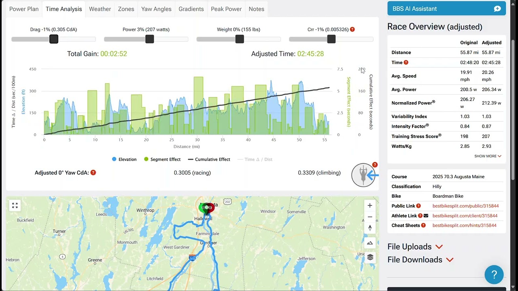Open the blue help question mark bubble
518x291 pixels.
494,275
